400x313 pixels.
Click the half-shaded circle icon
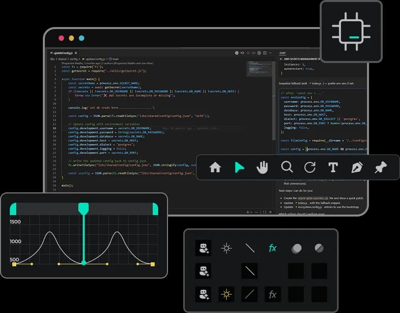tap(319, 248)
